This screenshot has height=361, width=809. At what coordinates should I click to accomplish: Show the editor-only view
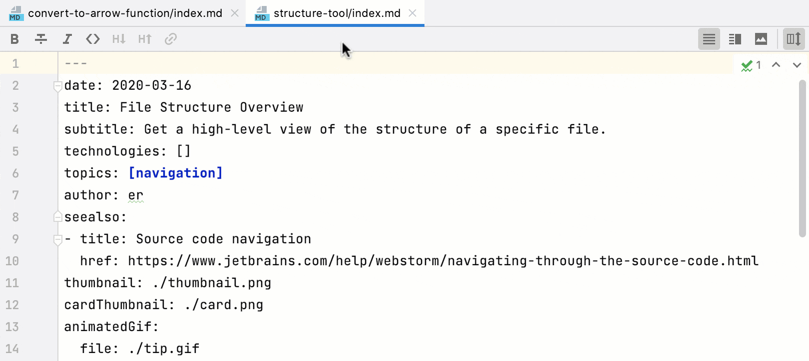(709, 39)
